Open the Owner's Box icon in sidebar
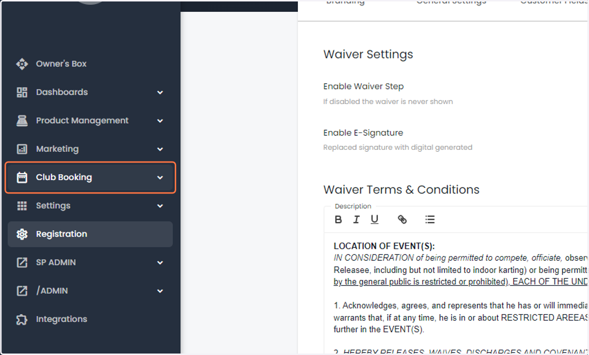The width and height of the screenshot is (589, 355). tap(22, 64)
